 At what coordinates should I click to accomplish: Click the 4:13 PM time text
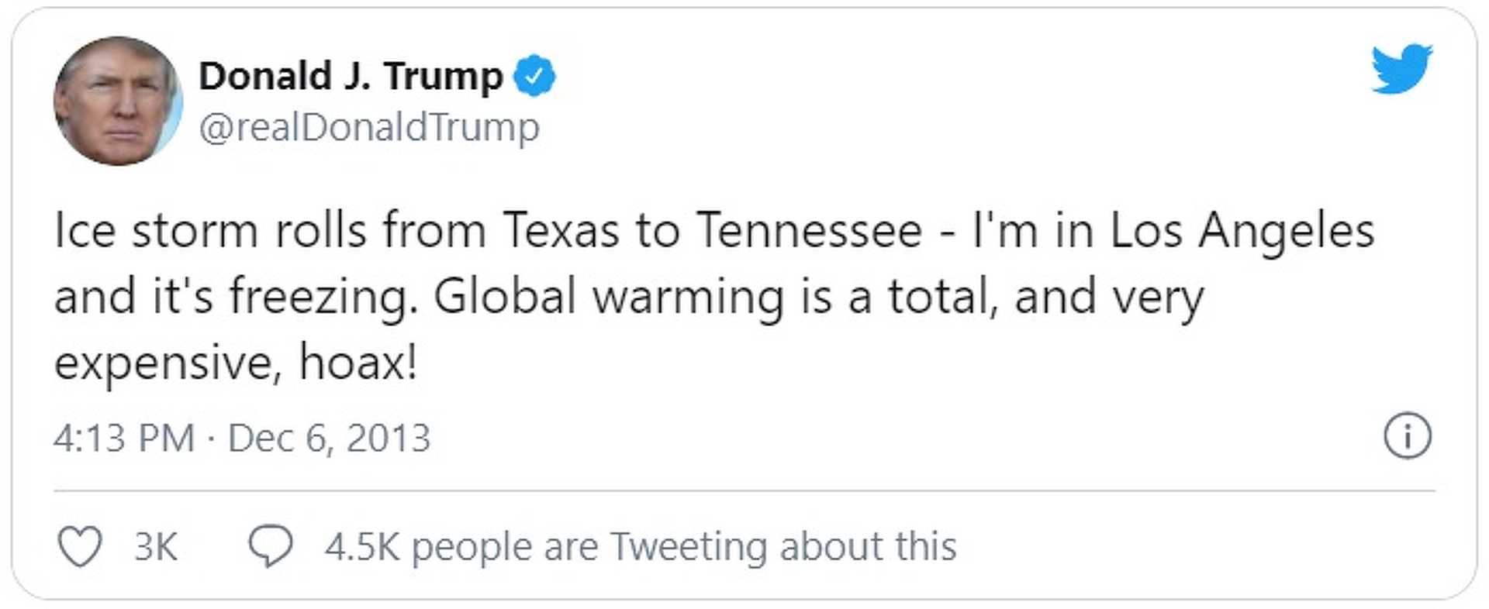124,439
